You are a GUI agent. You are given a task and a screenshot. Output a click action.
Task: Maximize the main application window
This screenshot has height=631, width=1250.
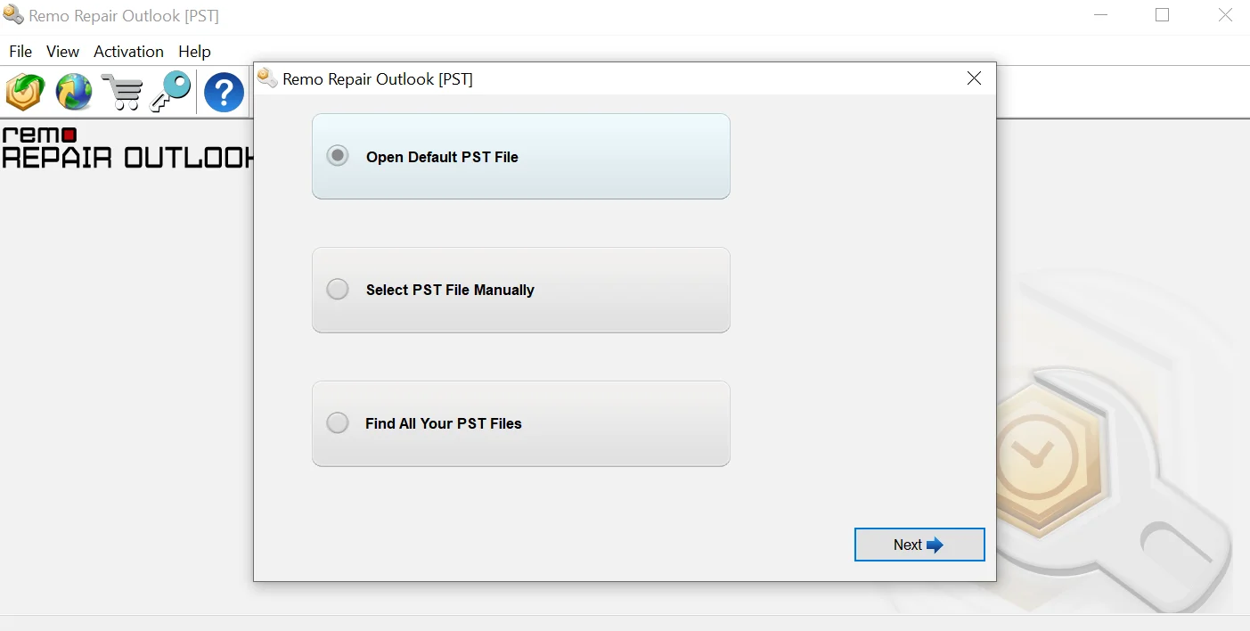(1162, 15)
